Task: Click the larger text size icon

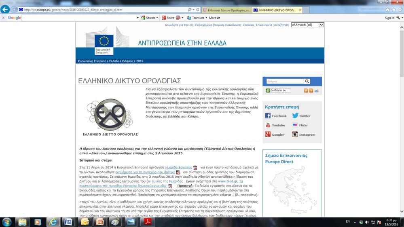Action: (306, 90)
